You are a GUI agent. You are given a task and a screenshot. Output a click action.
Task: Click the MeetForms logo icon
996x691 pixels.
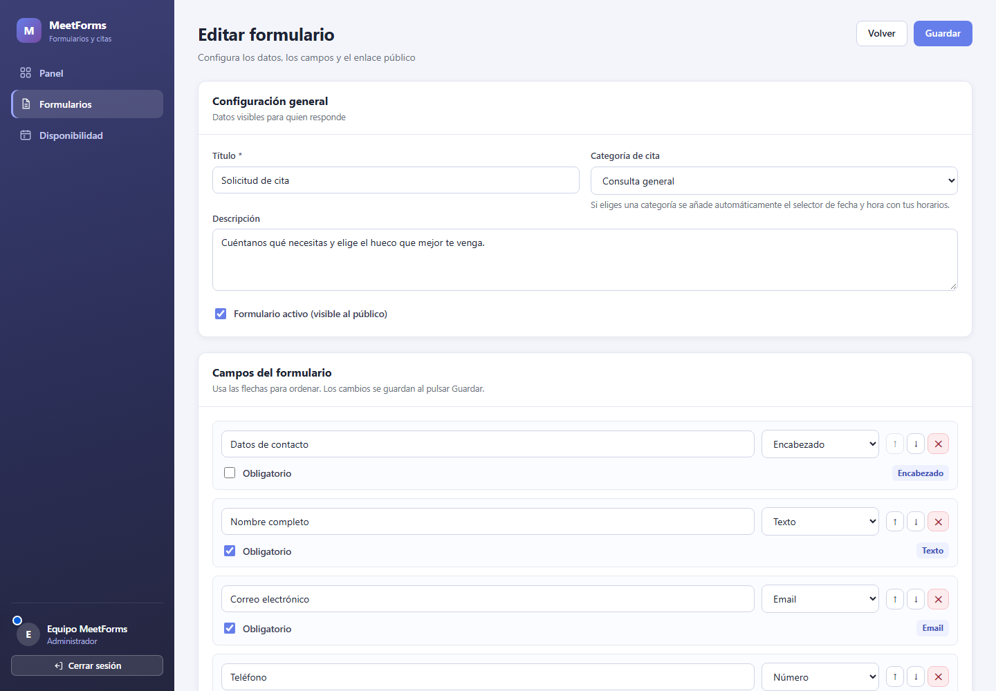click(x=29, y=30)
